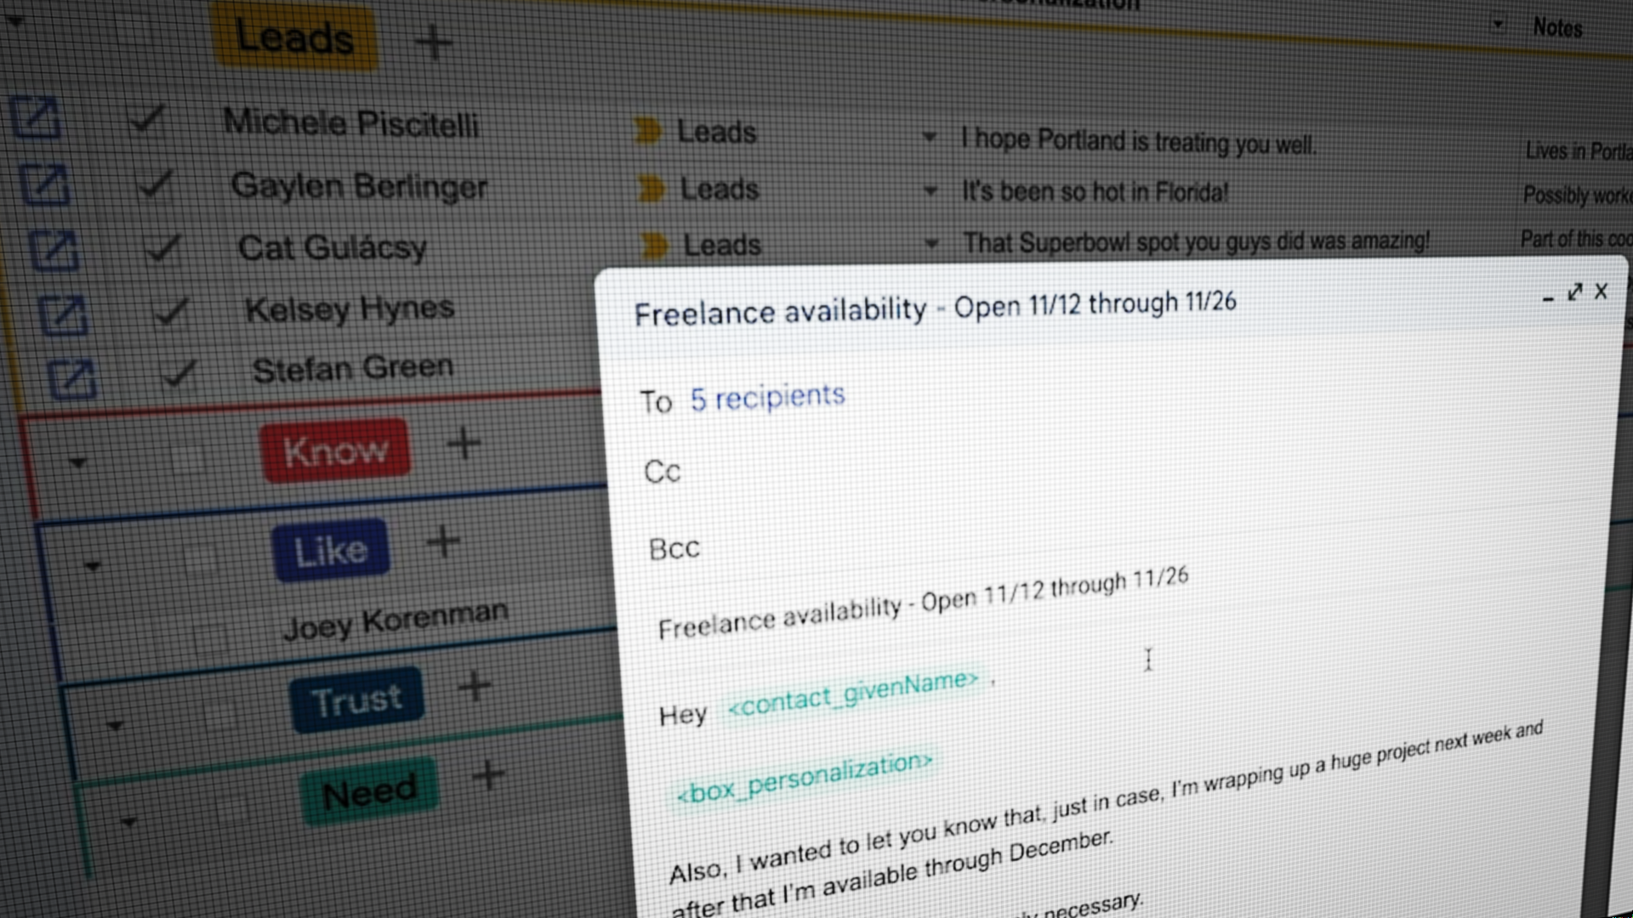Click 'It's been so hot in Florida!' cell
Screen dimensions: 1633x918
click(x=1095, y=192)
